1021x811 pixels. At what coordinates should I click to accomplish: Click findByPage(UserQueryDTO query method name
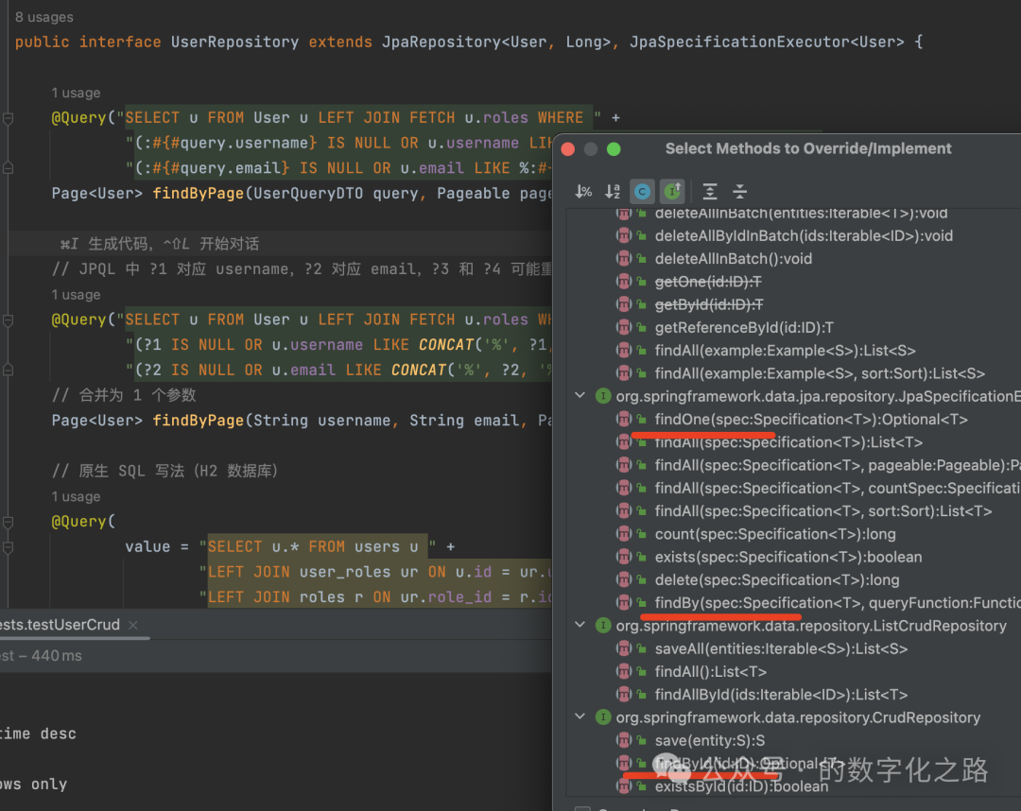[198, 194]
